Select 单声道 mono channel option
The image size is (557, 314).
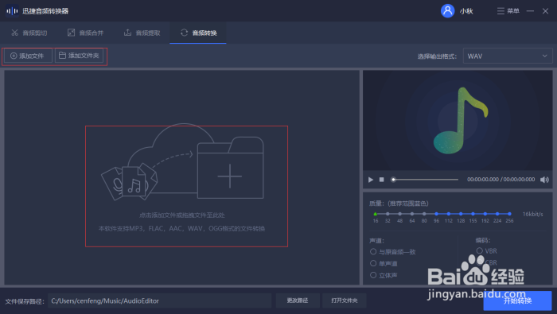click(384, 263)
